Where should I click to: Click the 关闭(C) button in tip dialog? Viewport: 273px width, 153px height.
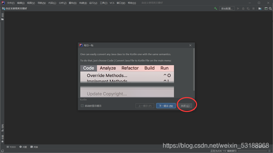pos(185,106)
